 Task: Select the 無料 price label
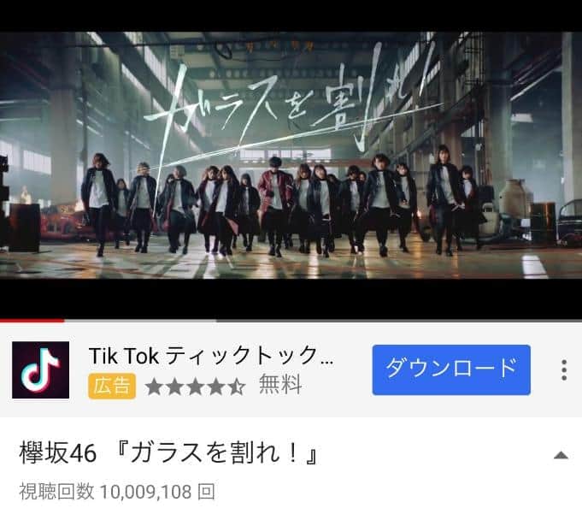[280, 384]
